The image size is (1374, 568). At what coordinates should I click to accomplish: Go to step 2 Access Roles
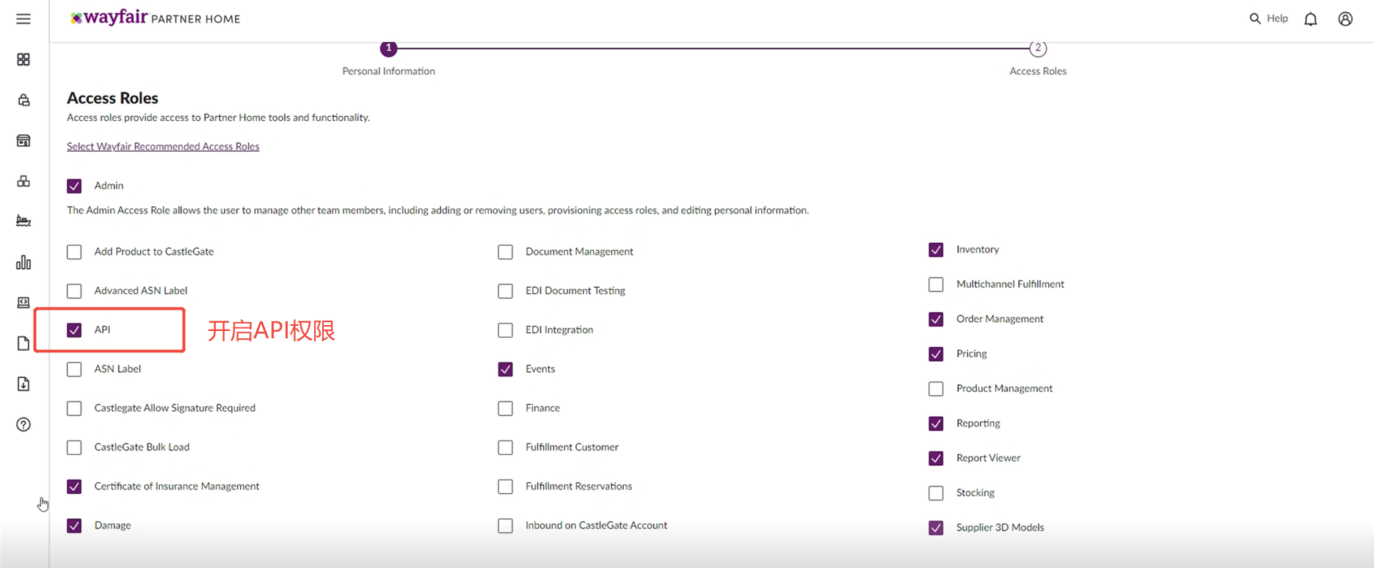(x=1038, y=48)
